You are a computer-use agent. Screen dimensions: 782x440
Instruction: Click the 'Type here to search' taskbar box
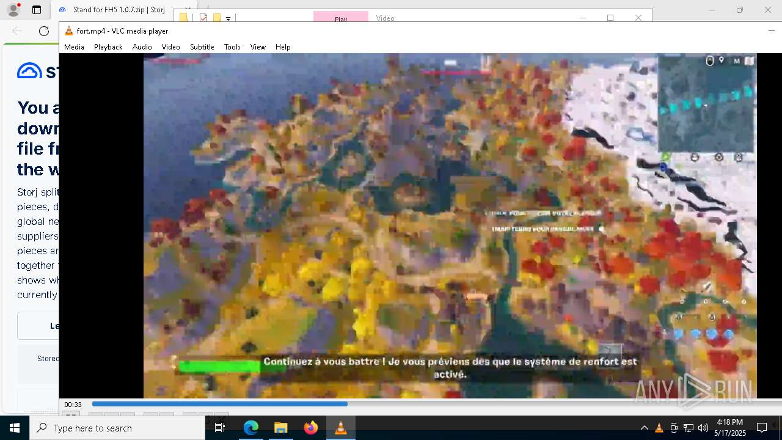[117, 428]
